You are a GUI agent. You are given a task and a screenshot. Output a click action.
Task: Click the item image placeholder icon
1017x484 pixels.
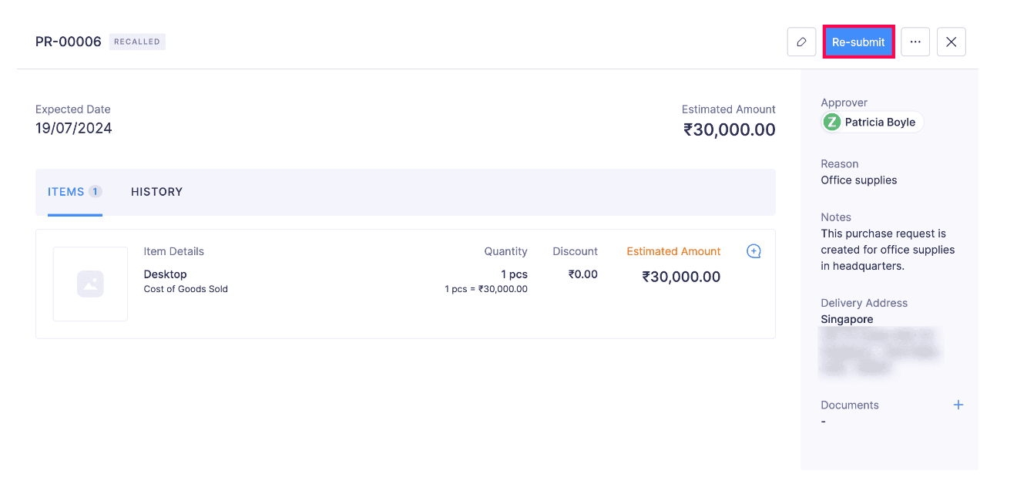90,284
